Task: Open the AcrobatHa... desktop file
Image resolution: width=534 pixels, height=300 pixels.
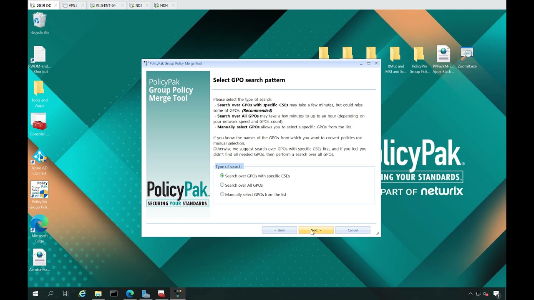Action: (39, 260)
